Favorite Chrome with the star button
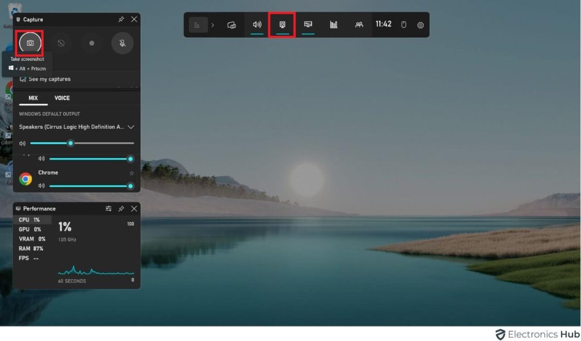Viewport: 581px width, 341px height. 131,172
